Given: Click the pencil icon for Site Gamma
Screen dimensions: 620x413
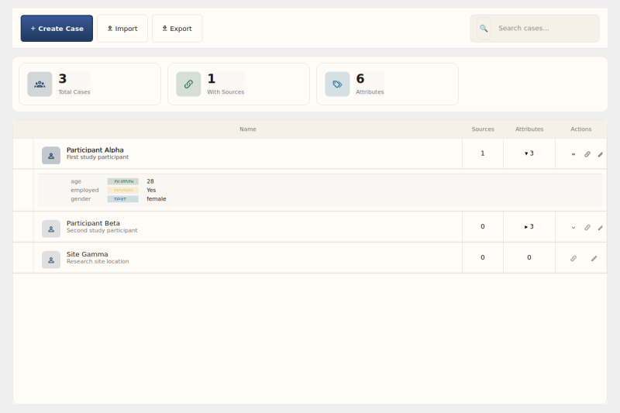Looking at the screenshot, I should (x=594, y=258).
